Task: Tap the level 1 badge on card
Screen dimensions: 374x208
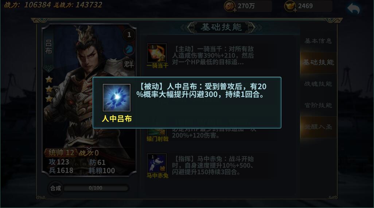Action: click(x=129, y=35)
